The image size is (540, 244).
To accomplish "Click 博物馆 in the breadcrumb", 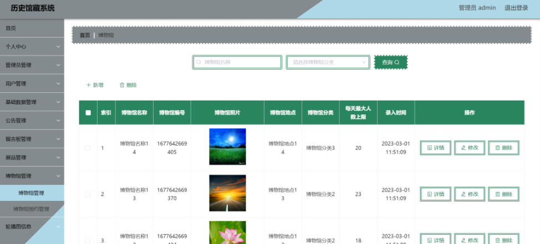I will (106, 35).
